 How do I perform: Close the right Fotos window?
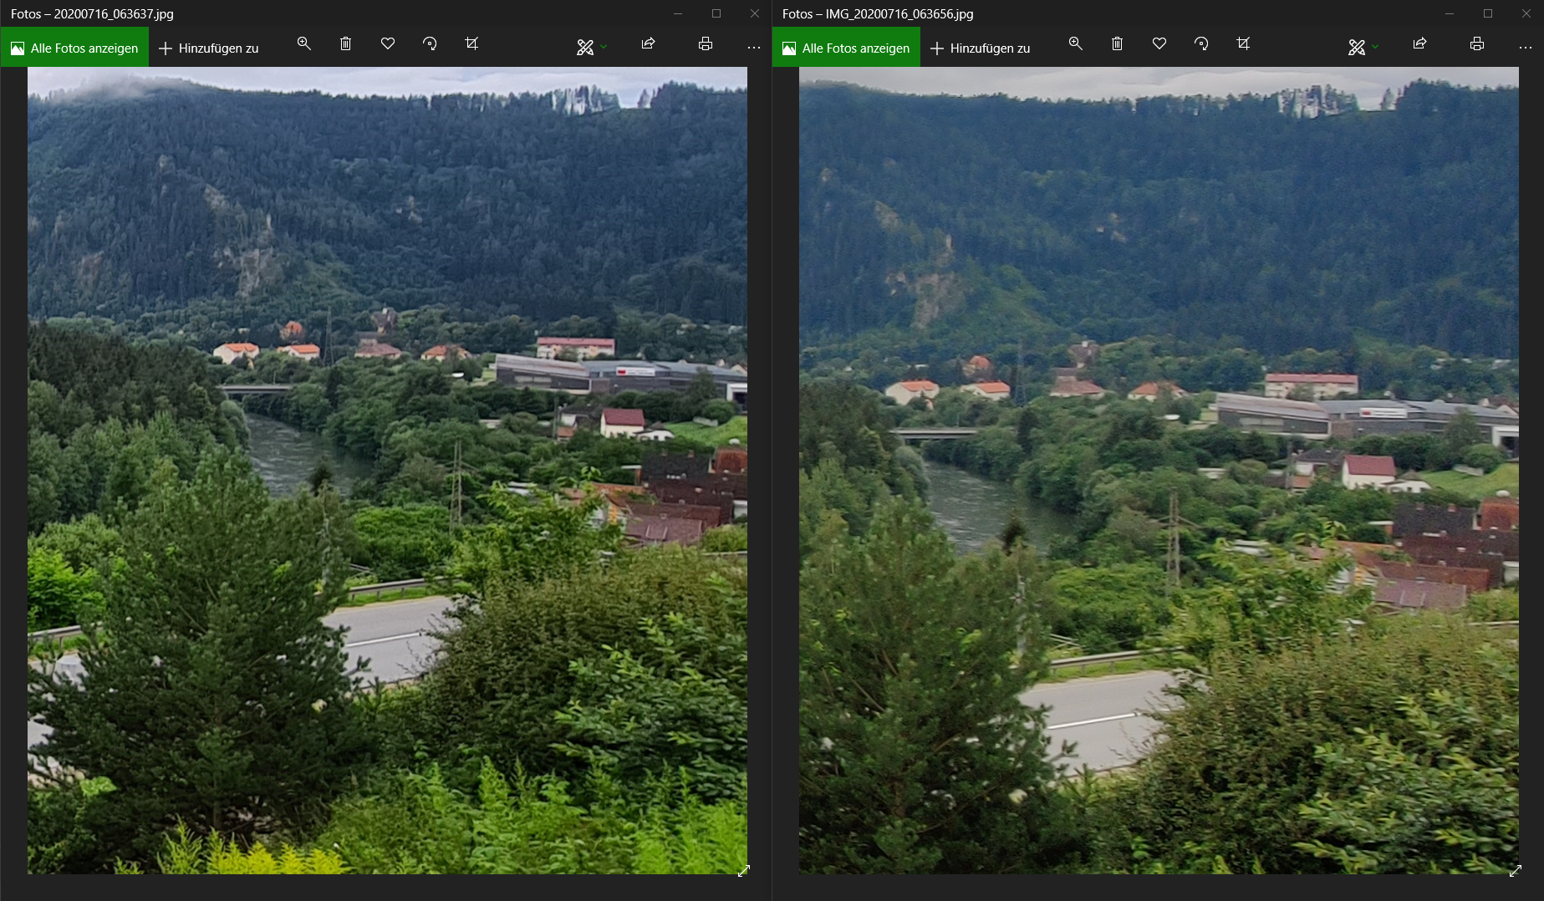[1526, 13]
